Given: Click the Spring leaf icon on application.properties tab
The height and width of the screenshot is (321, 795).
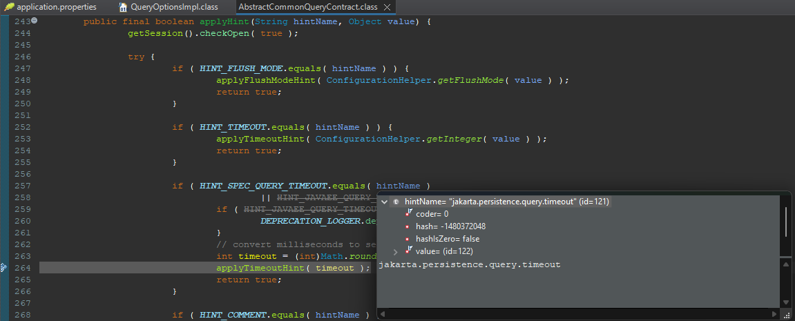Looking at the screenshot, I should pos(9,7).
